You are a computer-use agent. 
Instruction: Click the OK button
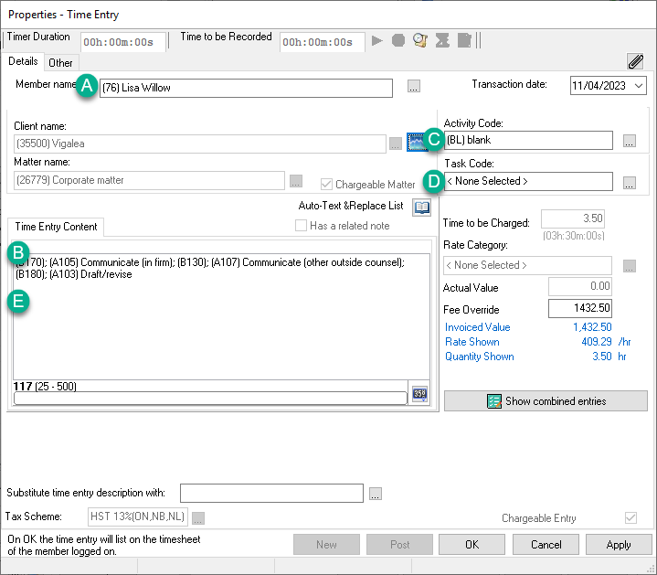472,545
